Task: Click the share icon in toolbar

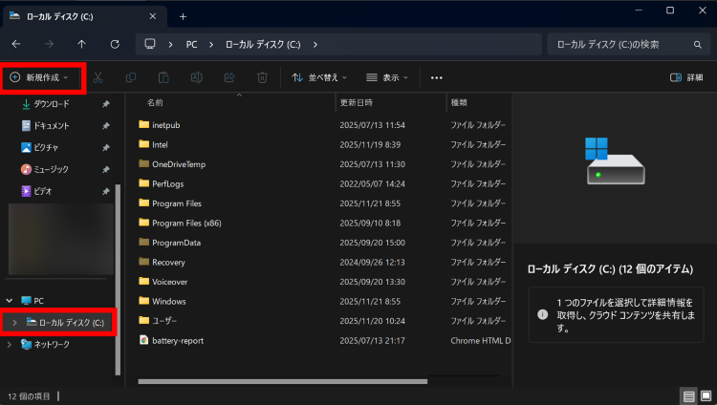Action: click(x=229, y=77)
